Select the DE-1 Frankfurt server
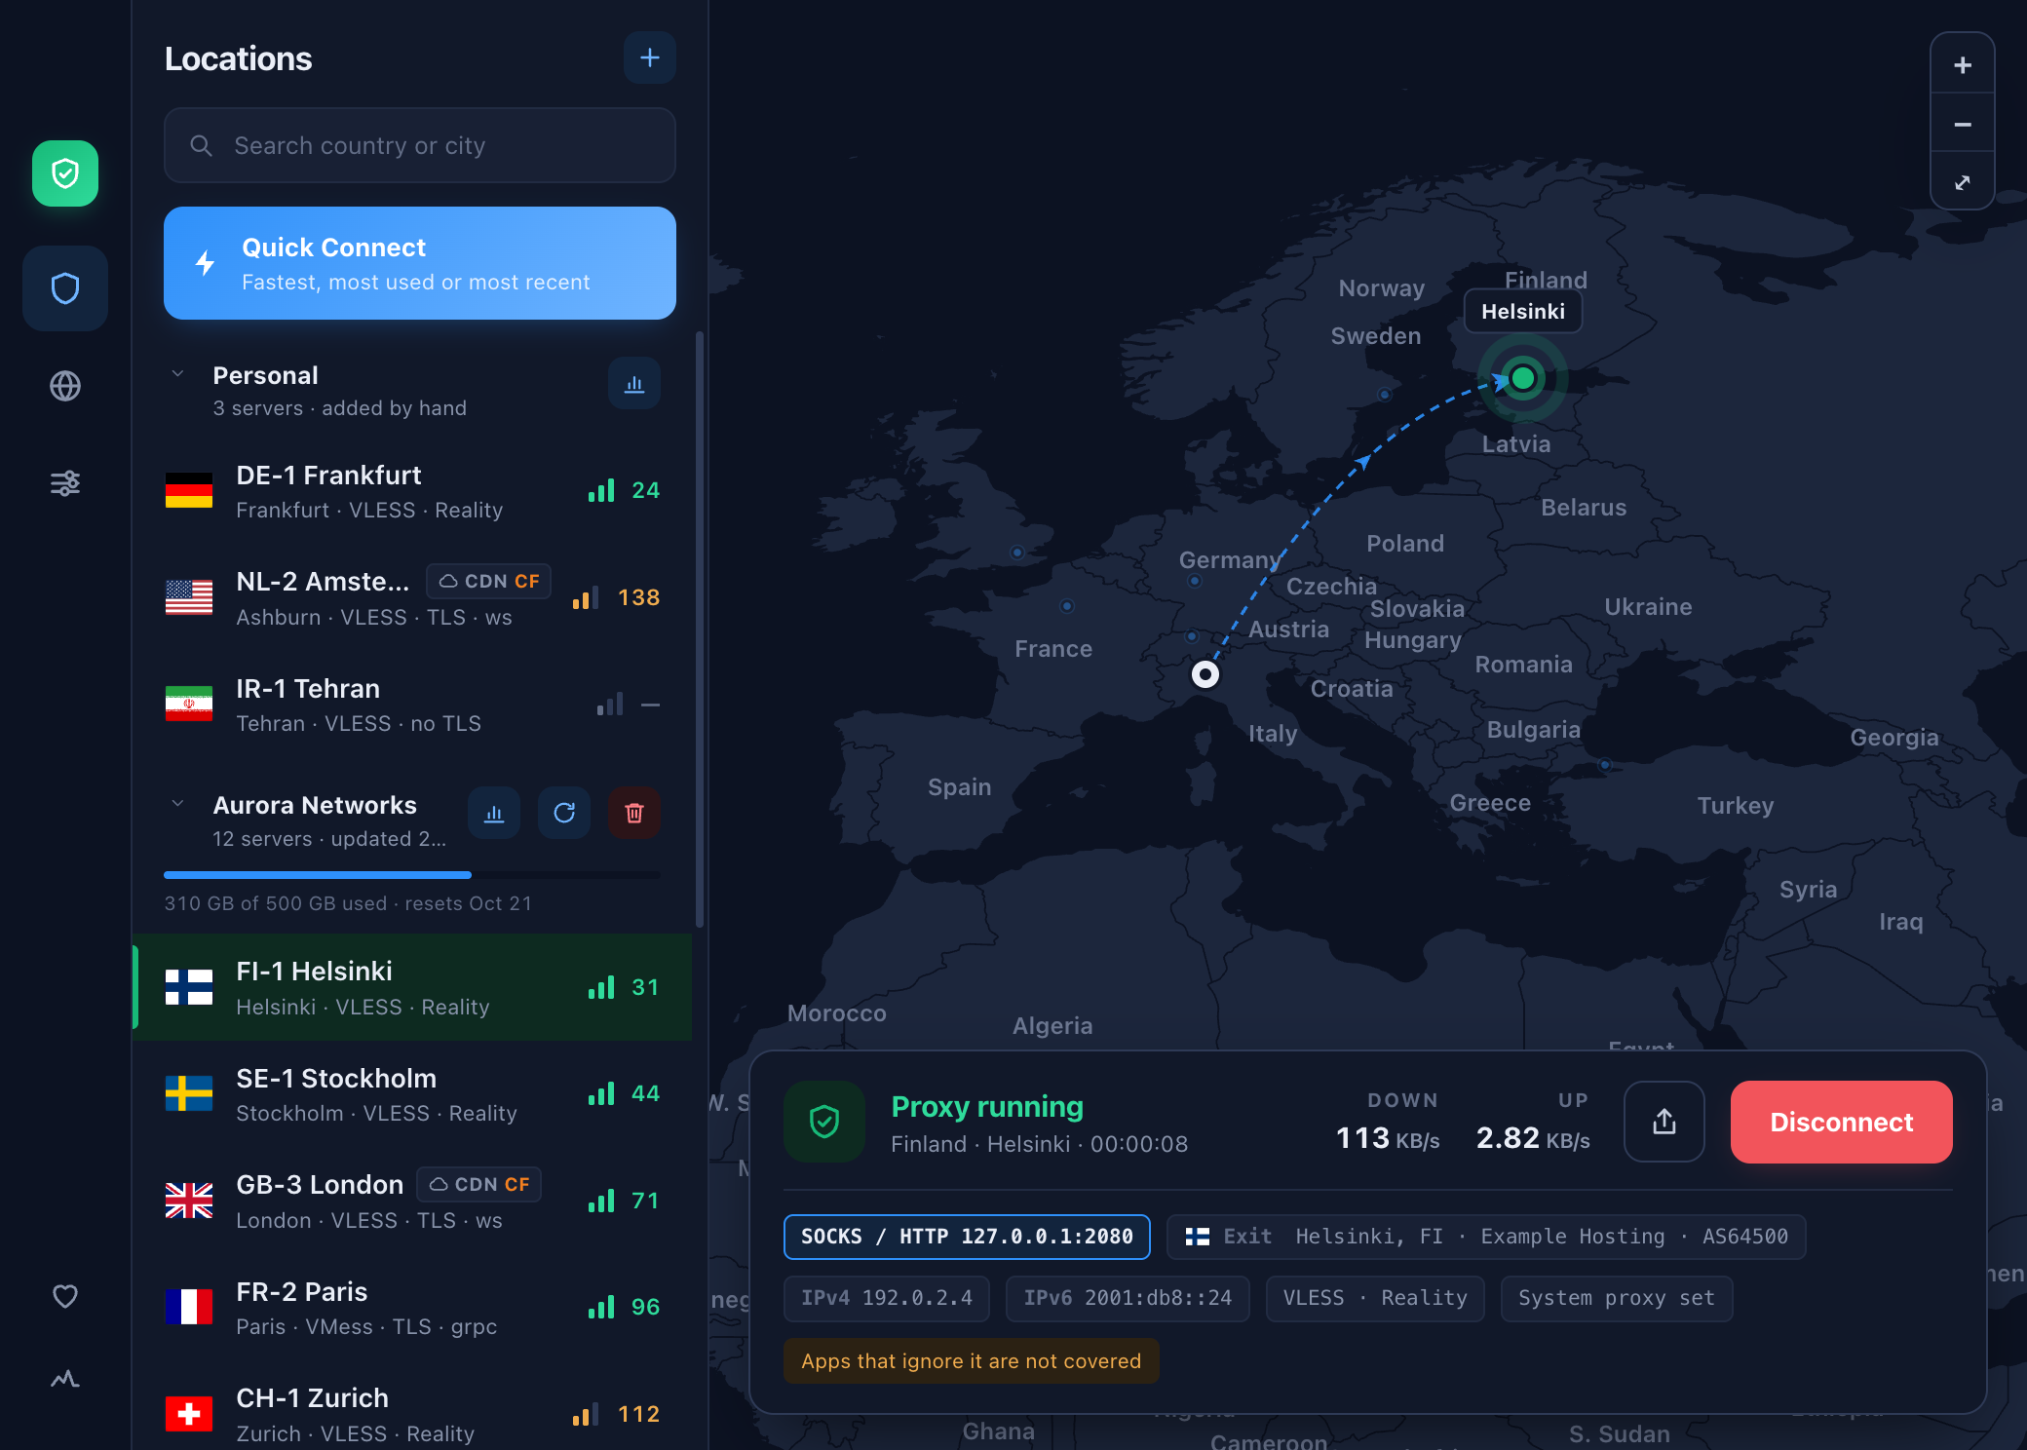The width and height of the screenshot is (2027, 1450). coord(413,491)
